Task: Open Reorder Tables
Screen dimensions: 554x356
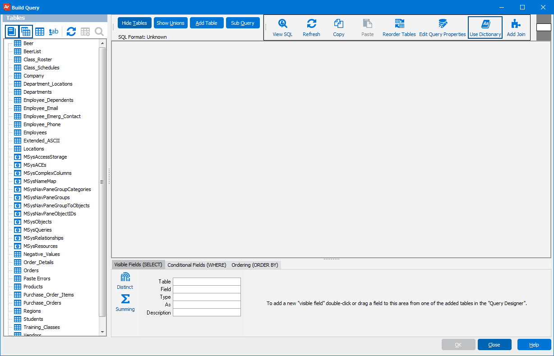Action: tap(399, 27)
